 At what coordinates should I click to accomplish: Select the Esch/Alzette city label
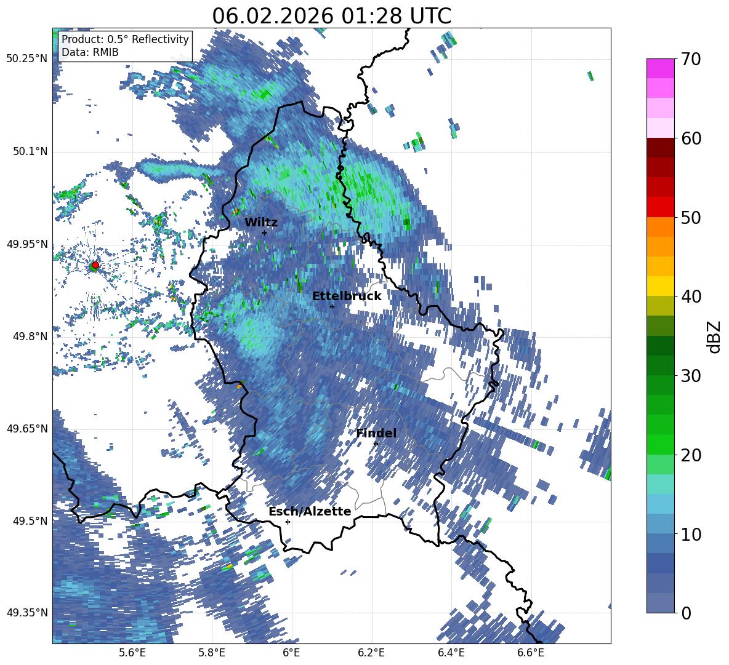tap(310, 511)
